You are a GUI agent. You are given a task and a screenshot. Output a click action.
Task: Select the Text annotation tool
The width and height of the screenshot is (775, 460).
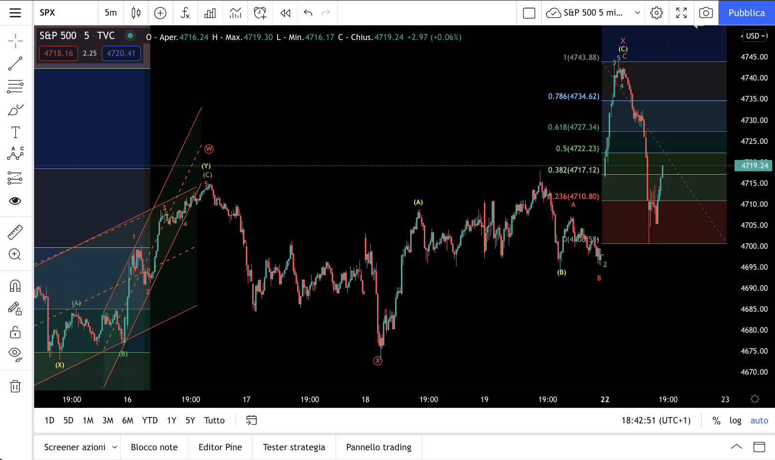coord(16,132)
